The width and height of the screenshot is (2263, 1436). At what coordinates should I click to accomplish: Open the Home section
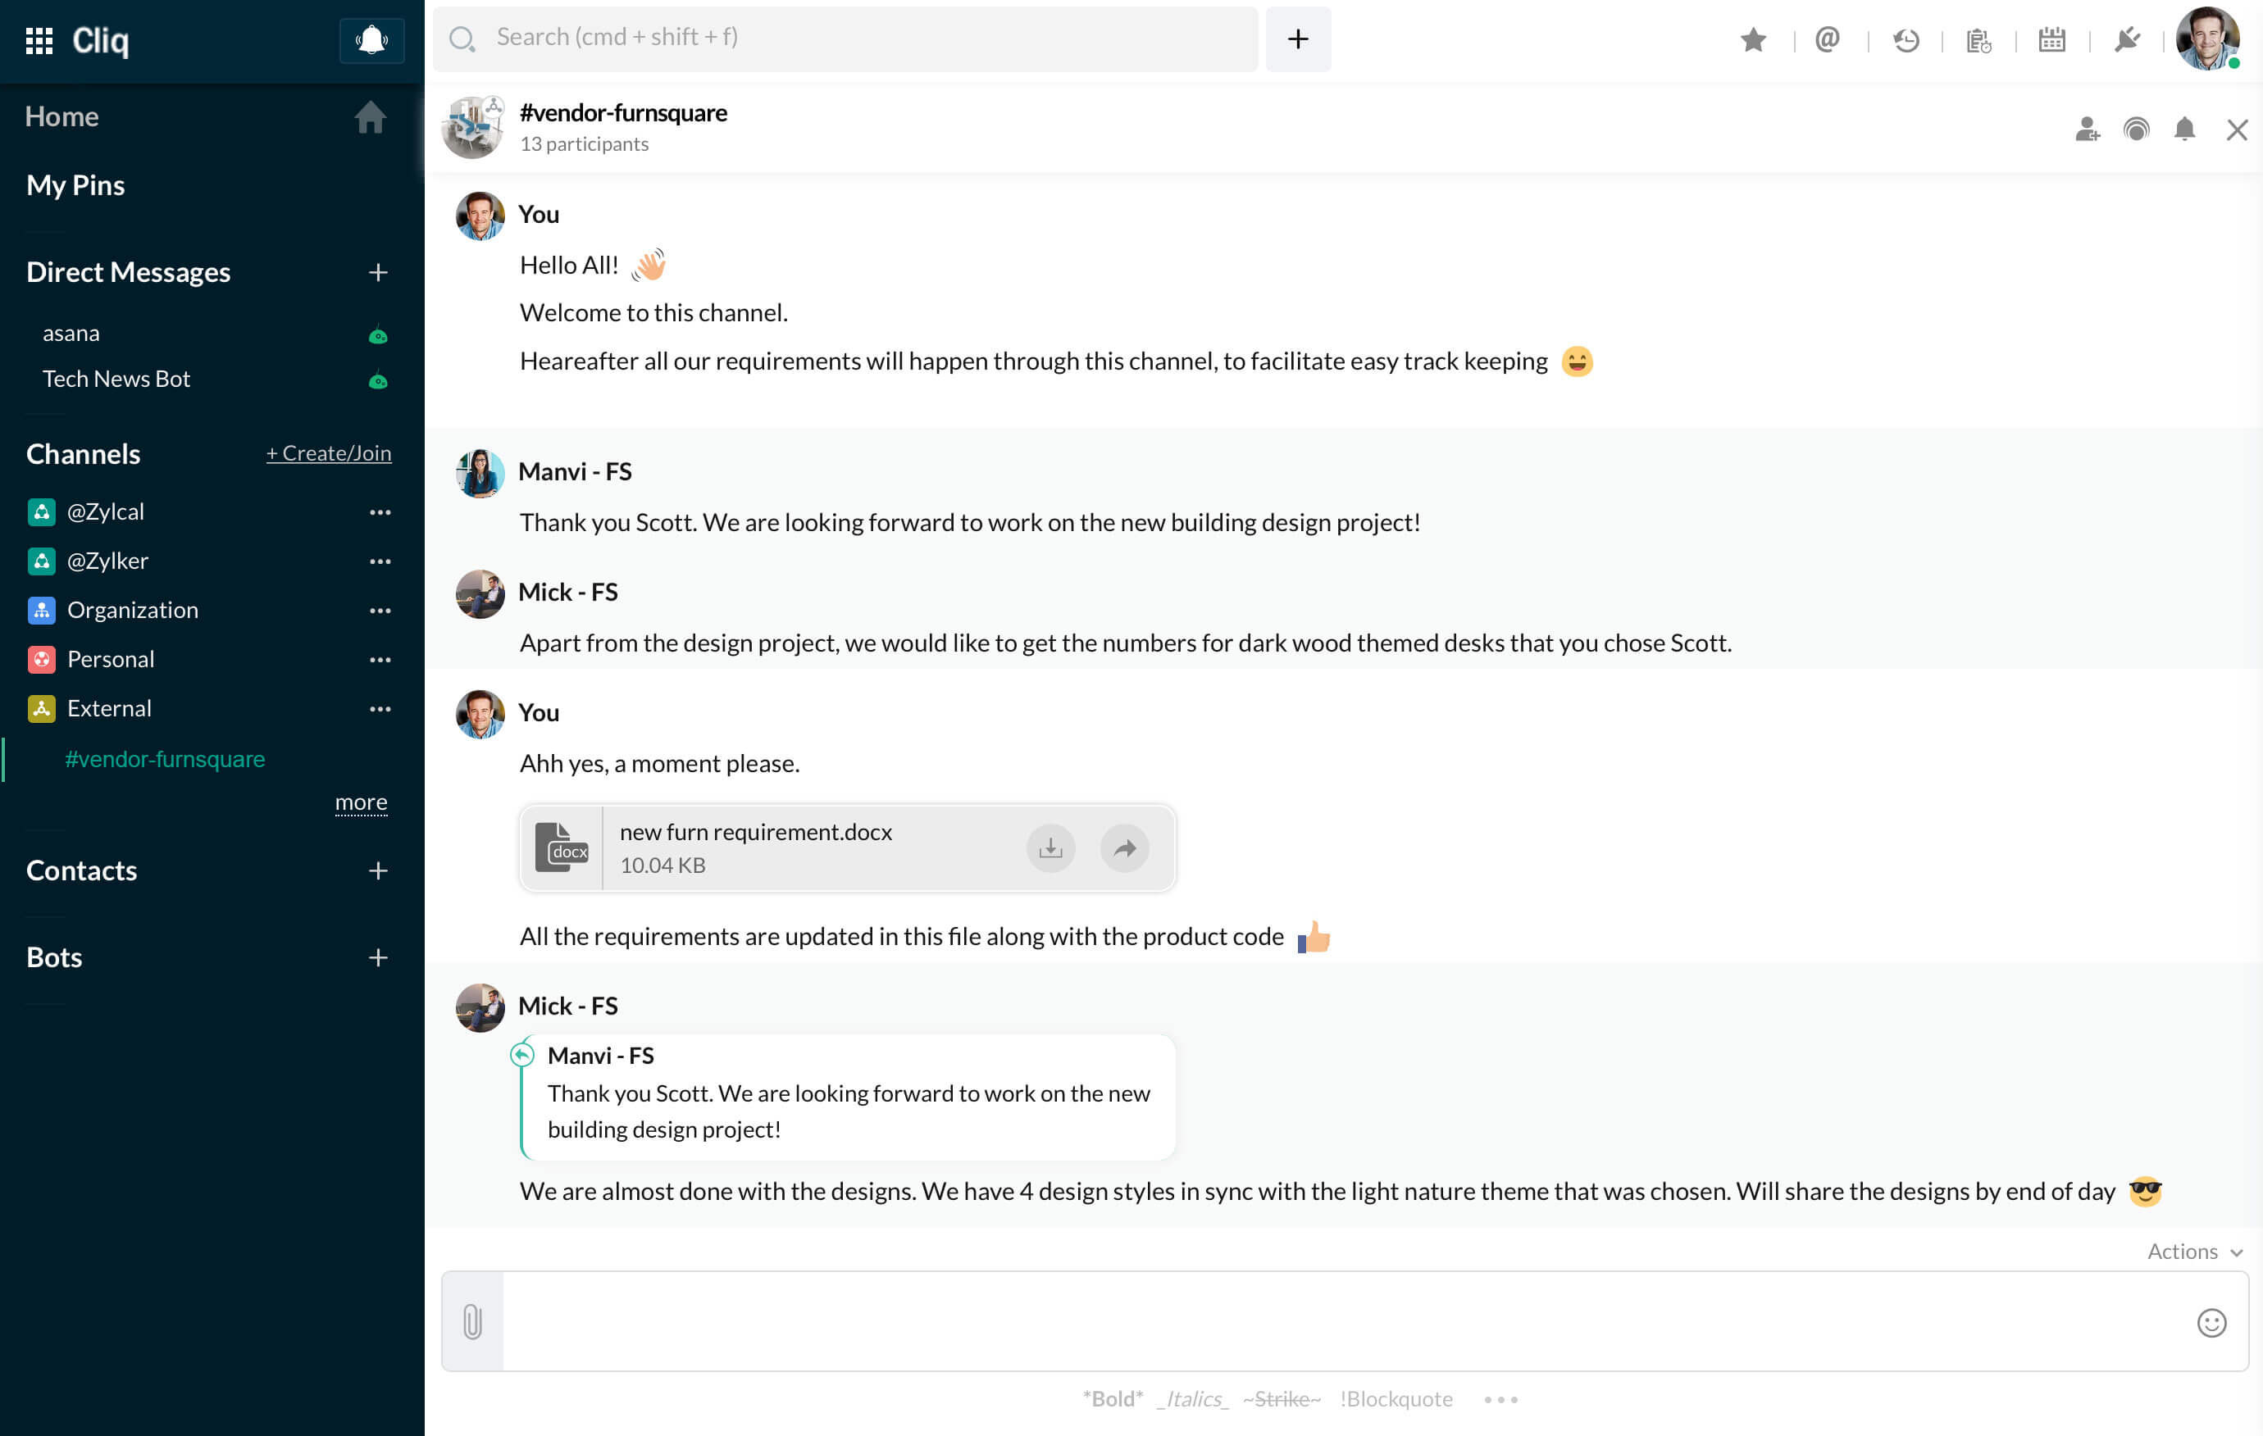coord(62,116)
